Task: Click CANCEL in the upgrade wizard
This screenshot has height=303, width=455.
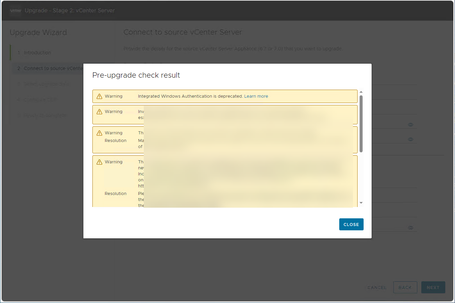Action: point(377,287)
